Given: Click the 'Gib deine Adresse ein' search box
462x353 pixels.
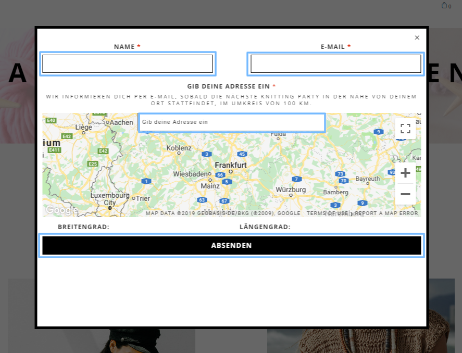Looking at the screenshot, I should coord(232,122).
